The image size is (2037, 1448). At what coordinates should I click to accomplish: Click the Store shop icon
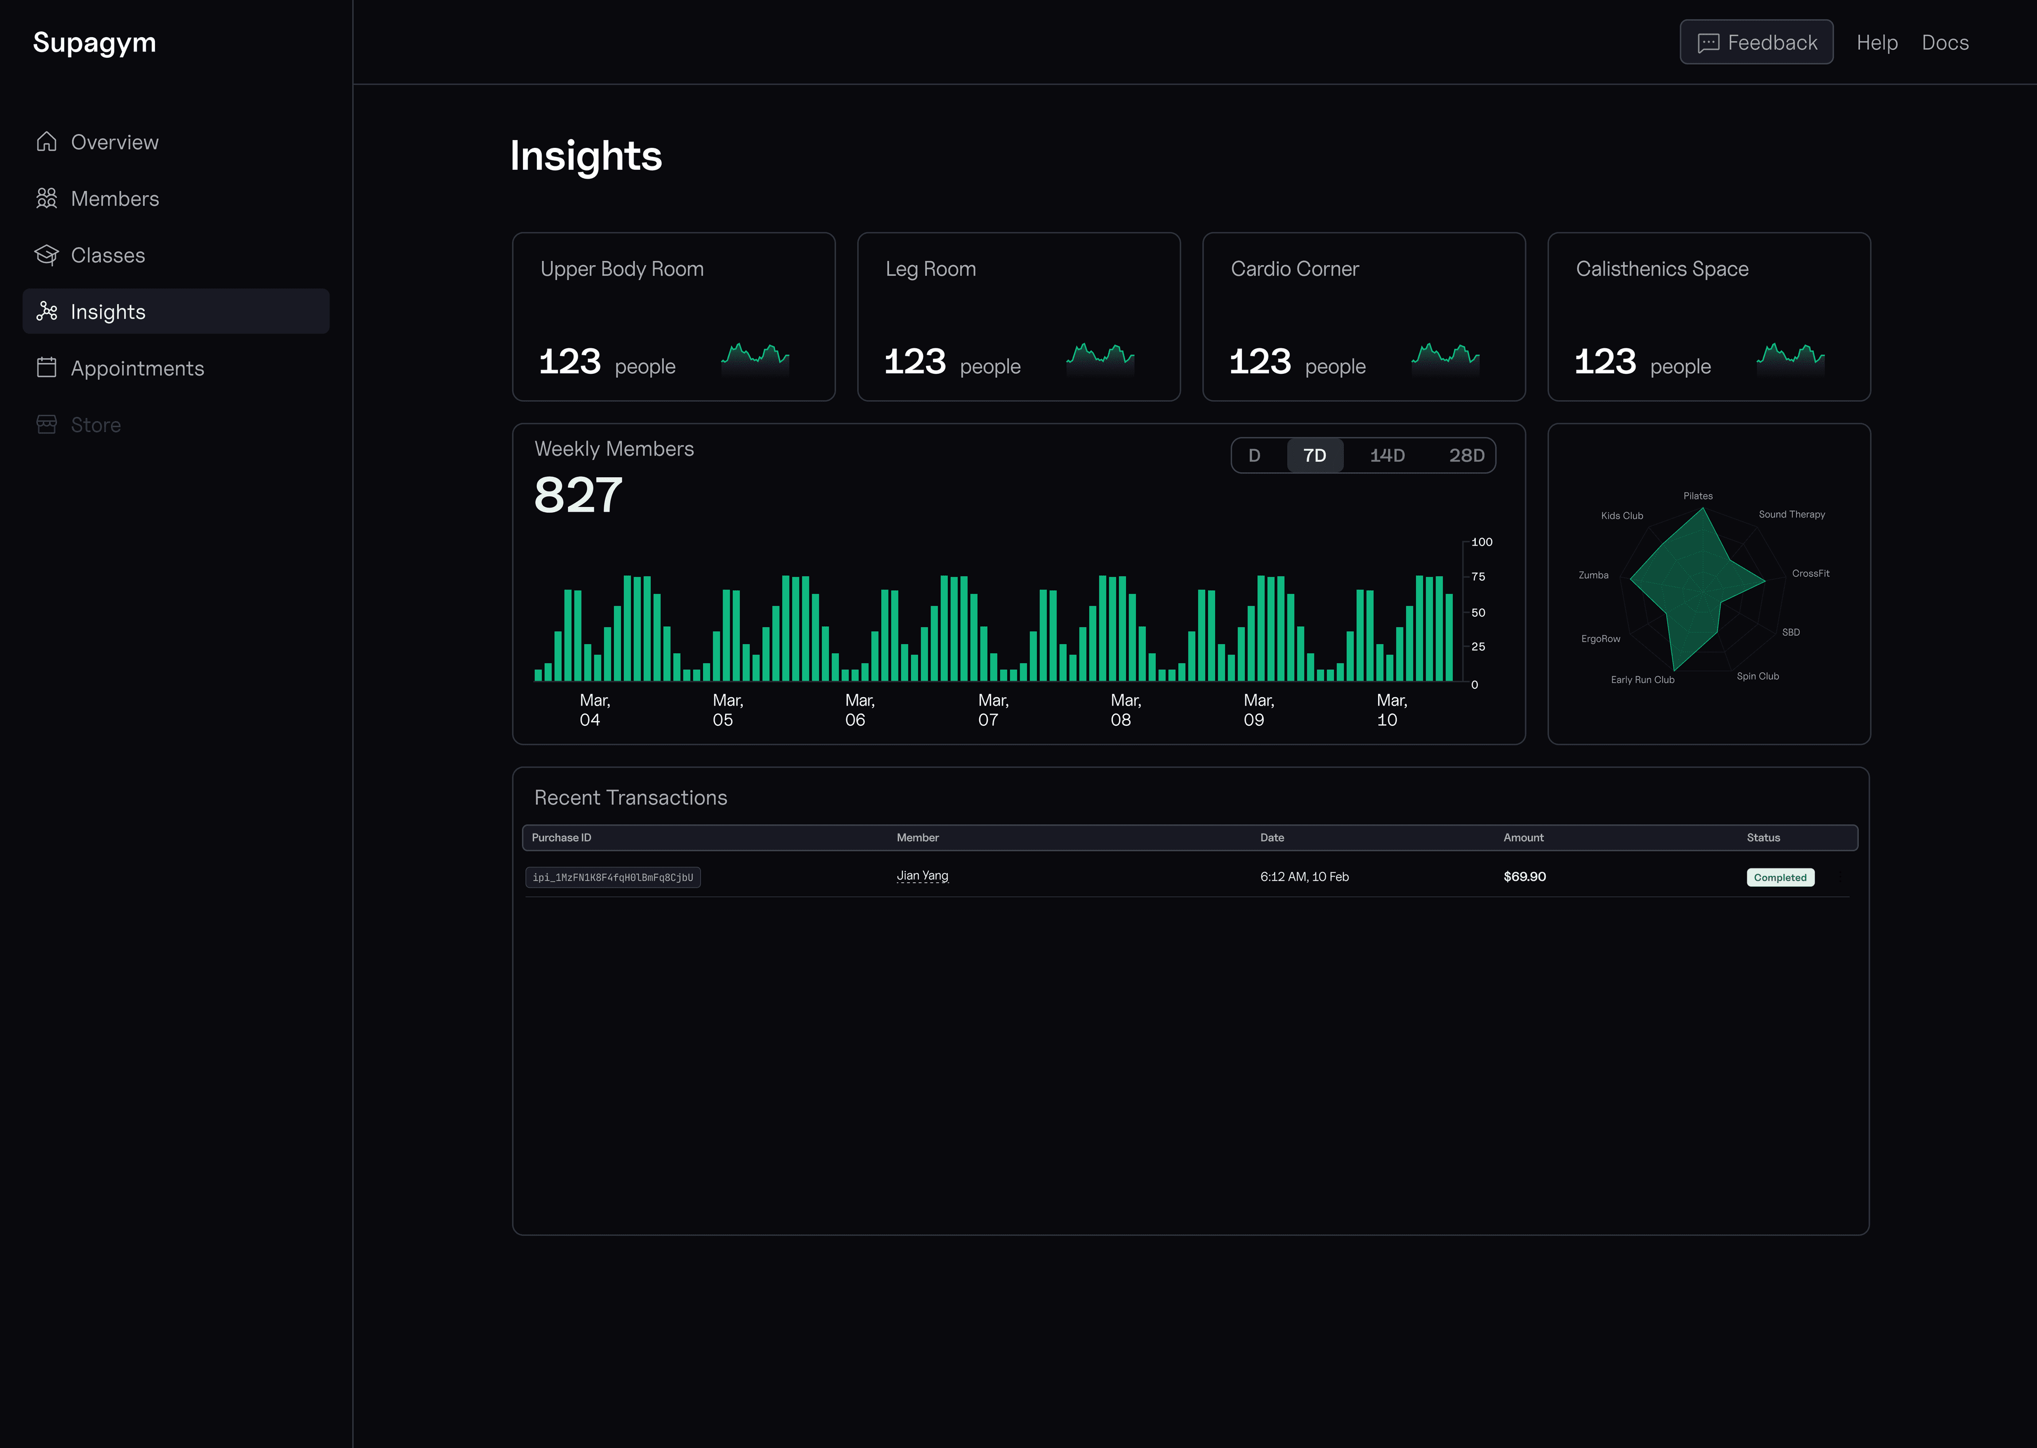(46, 424)
